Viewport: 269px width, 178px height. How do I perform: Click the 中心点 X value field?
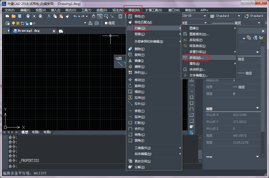pos(240,115)
